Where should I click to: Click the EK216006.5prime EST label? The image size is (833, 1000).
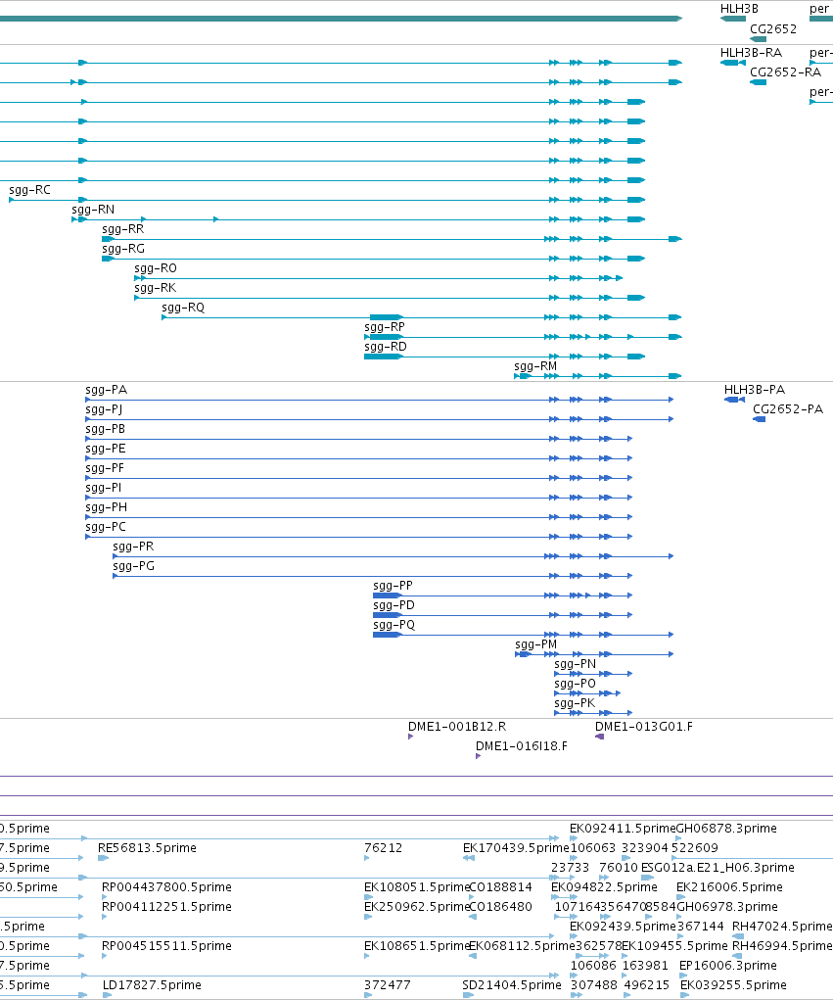pyautogui.click(x=729, y=887)
